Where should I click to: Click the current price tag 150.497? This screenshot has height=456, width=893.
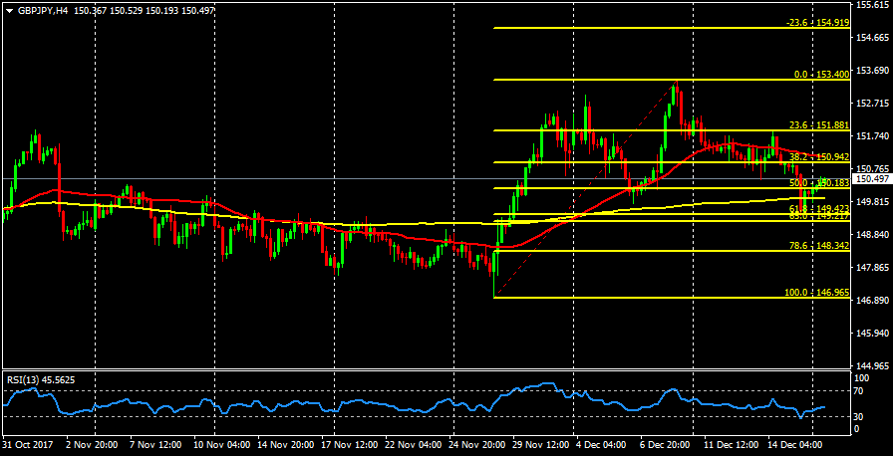872,179
